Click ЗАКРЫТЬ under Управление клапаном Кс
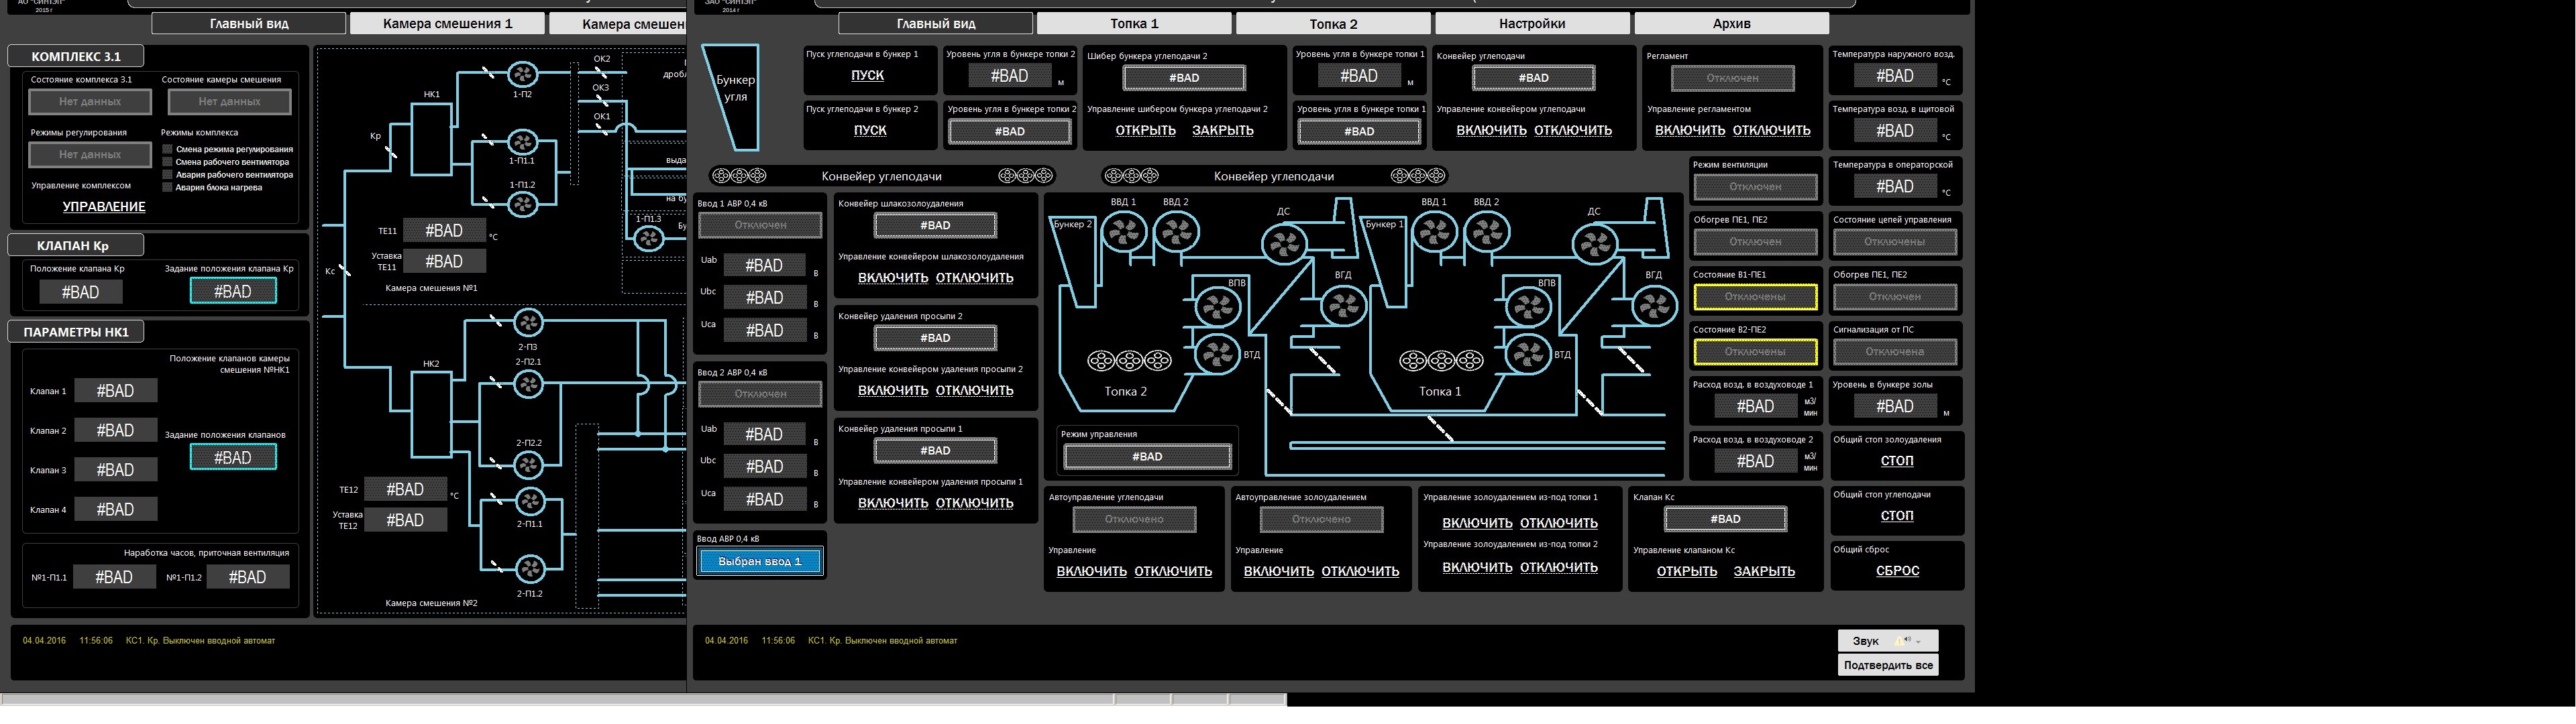Screen dimensions: 2576x724 [1764, 571]
